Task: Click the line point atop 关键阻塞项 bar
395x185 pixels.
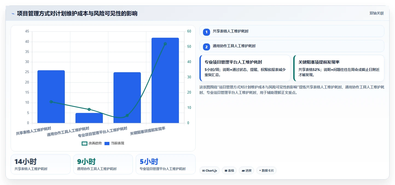Action: coord(165,44)
